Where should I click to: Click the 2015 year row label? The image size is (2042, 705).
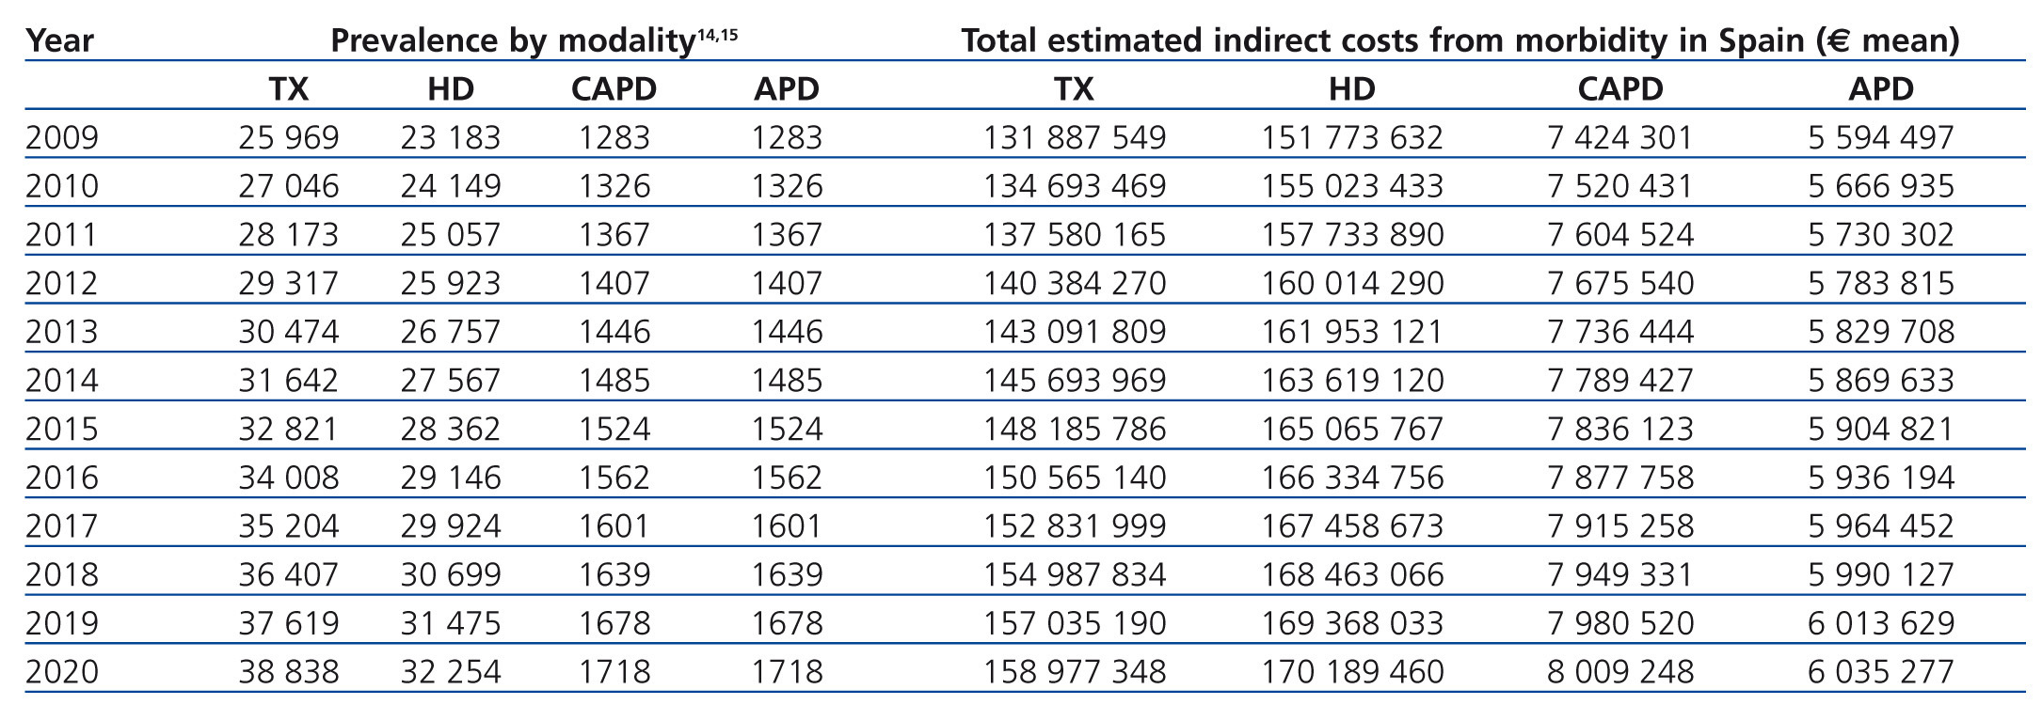point(62,430)
